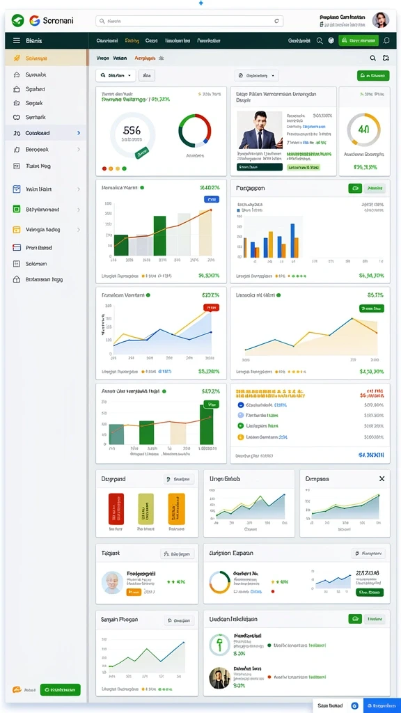Image resolution: width=401 pixels, height=713 pixels.
Task: Click the user profile avatar at top right
Action: pos(381,20)
